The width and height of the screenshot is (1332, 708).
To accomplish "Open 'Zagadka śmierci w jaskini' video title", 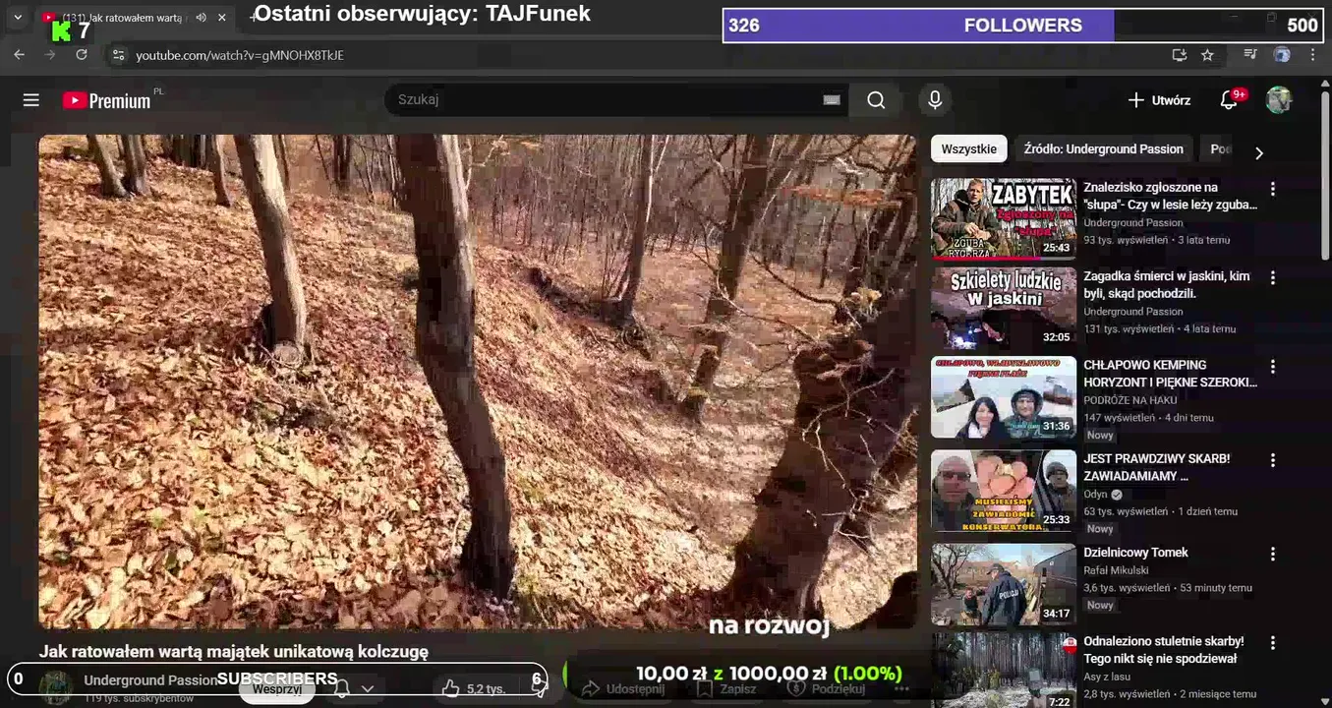I will coord(1167,284).
